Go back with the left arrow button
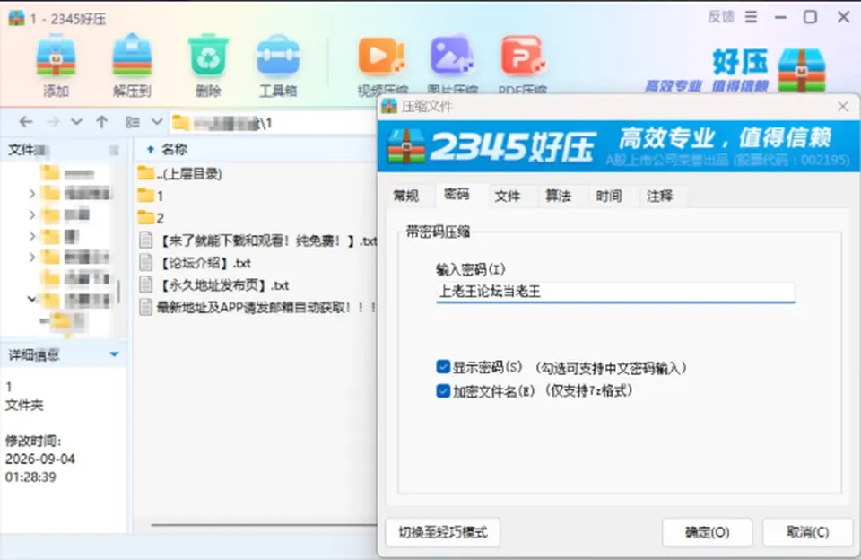This screenshot has height=560, width=861. (26, 121)
